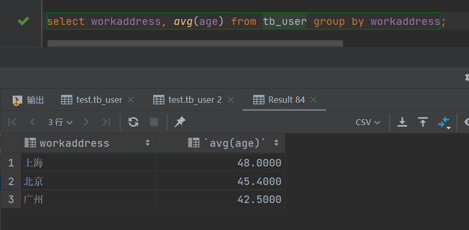Sort by the workaddress column arrows
Viewport: 469px width, 230px height.
pos(147,143)
